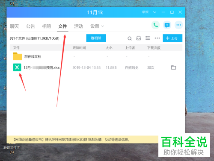This screenshot has width=214, height=161.
Task: Select the 12月 xlsx file name
Action: coord(42,67)
